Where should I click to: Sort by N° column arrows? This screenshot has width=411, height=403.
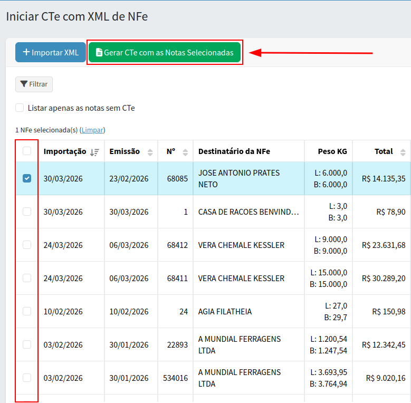[185, 152]
